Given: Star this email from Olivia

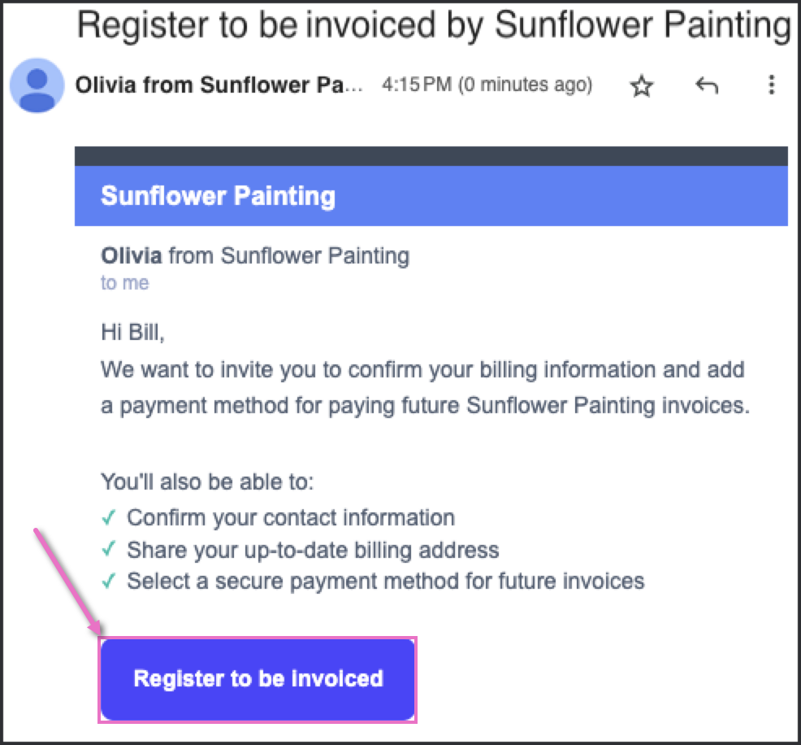Looking at the screenshot, I should 642,86.
